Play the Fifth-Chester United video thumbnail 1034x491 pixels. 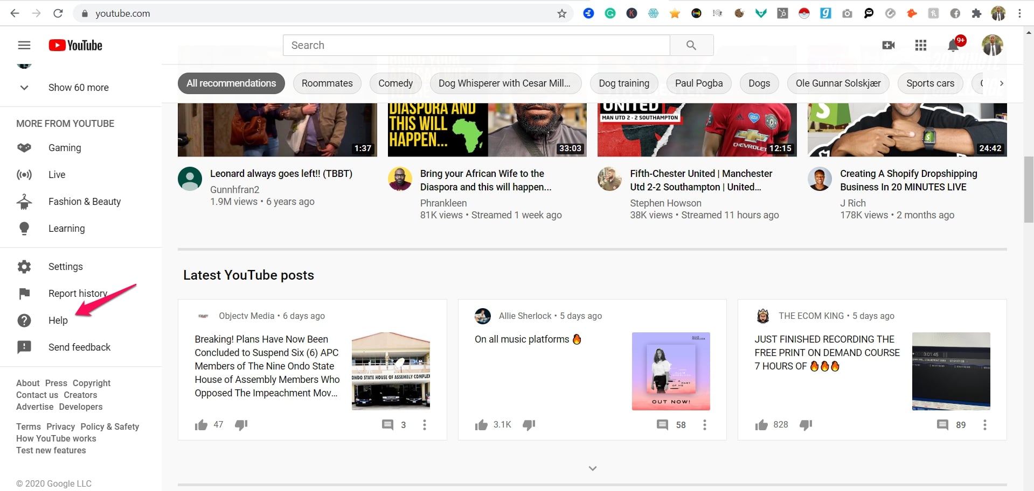pyautogui.click(x=697, y=130)
